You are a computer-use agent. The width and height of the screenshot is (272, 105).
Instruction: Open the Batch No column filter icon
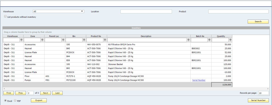[x=209, y=40]
